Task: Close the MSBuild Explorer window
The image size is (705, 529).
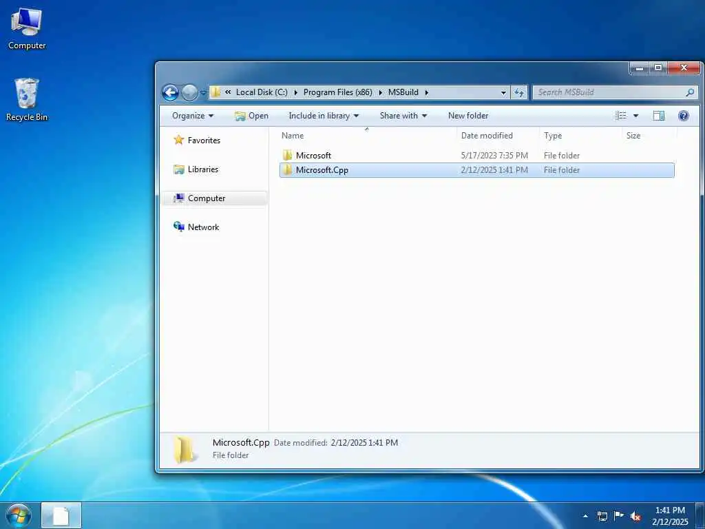Action: [684, 68]
